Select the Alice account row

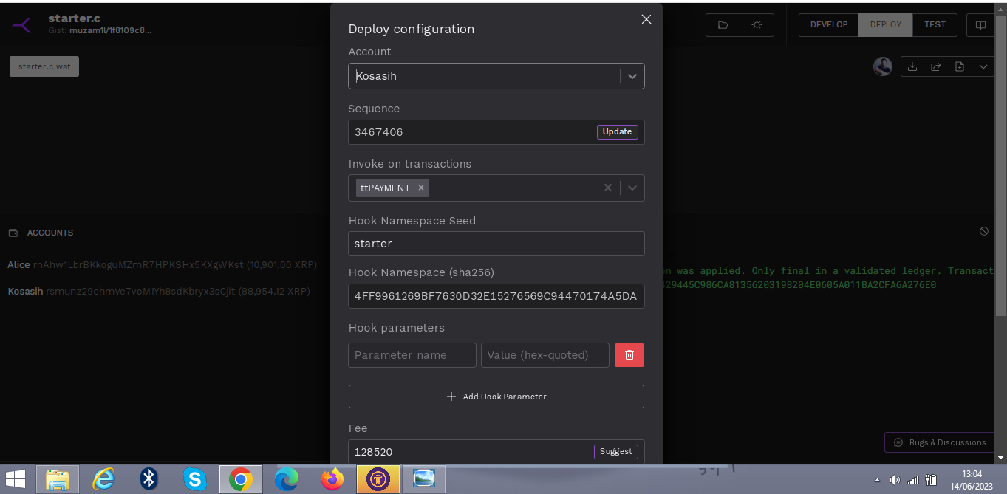coord(162,264)
